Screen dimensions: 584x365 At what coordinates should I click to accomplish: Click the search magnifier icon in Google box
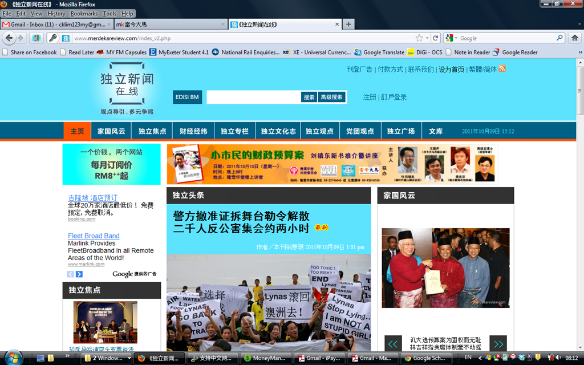tap(559, 38)
